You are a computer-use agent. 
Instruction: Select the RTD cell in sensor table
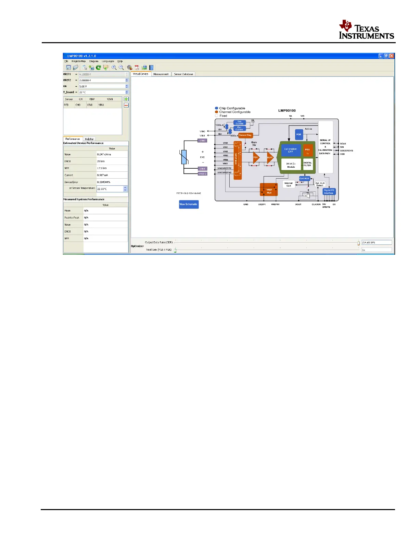coord(69,105)
